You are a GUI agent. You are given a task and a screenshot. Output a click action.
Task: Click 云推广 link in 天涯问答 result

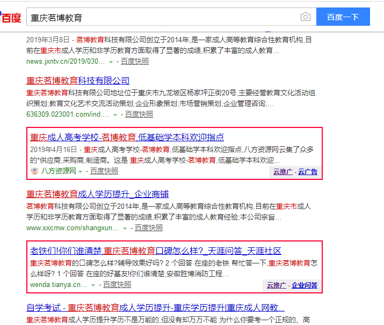tap(276, 285)
